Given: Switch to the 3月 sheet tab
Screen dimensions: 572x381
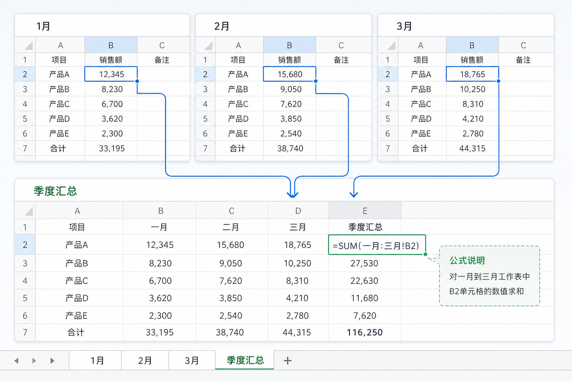Looking at the screenshot, I should (x=192, y=360).
